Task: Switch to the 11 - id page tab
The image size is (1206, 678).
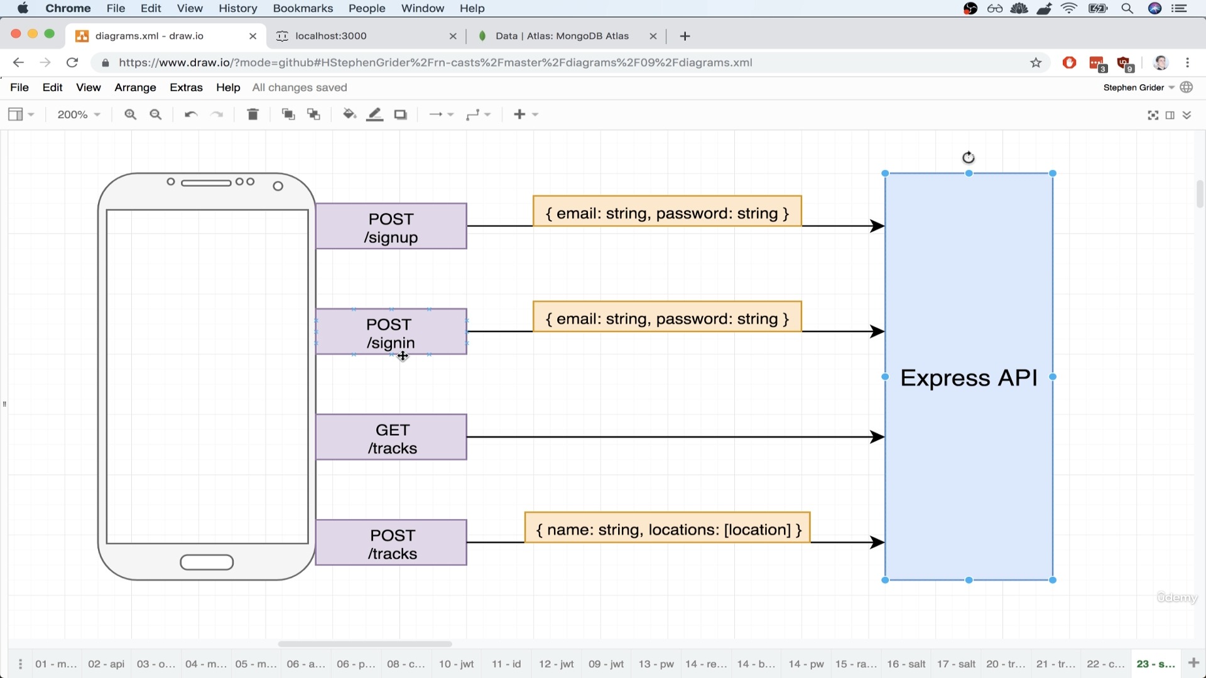Action: point(506,664)
